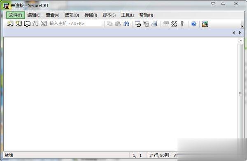
Task: Click the Connect in Tab icon
Action: [27, 24]
